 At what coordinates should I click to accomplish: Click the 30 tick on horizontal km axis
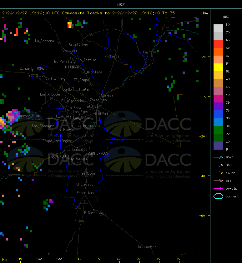tap(158, 259)
